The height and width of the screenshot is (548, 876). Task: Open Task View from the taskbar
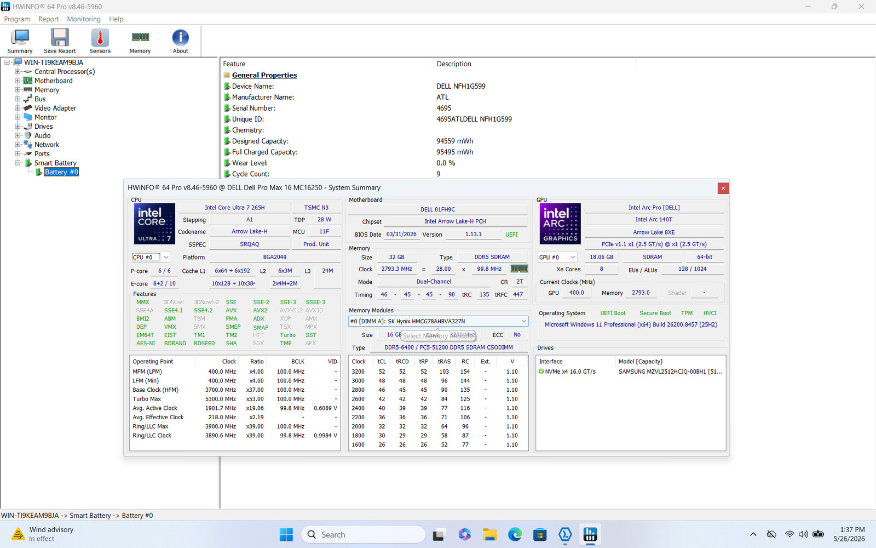pos(439,535)
